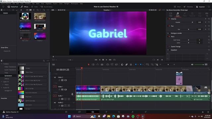Disable the Video 1 track

tap(66, 90)
